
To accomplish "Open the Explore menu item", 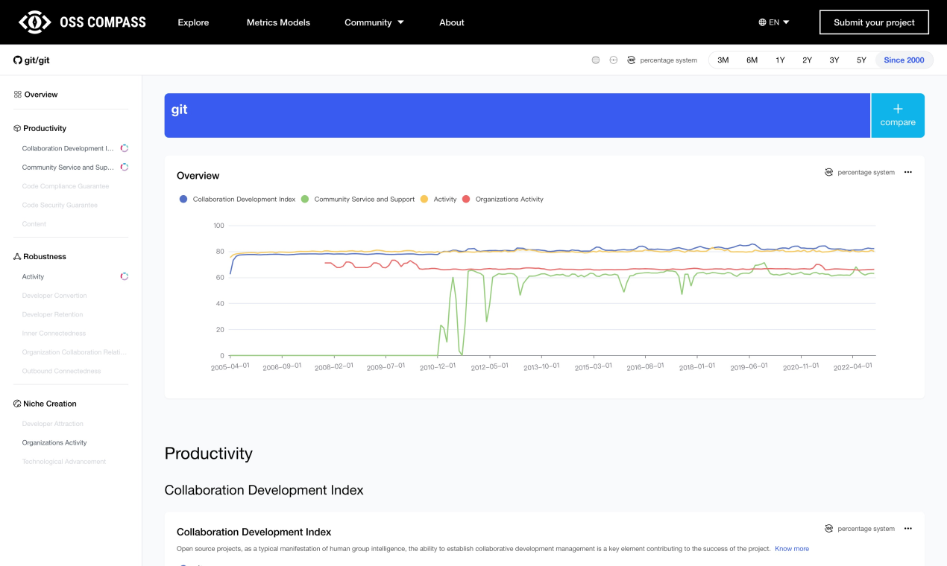I will click(193, 22).
